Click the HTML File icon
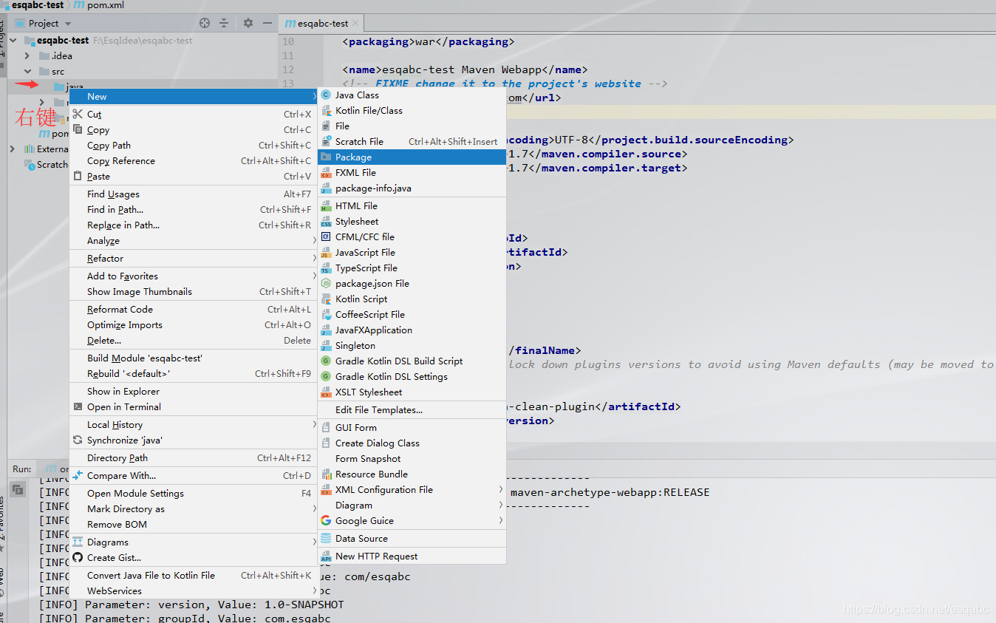Viewport: 996px width, 623px height. click(326, 206)
